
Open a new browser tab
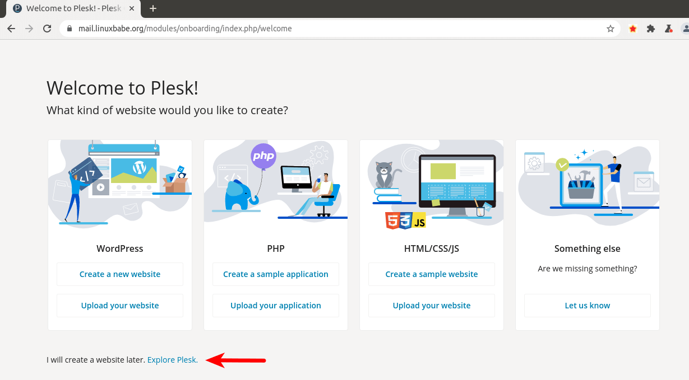pyautogui.click(x=153, y=8)
